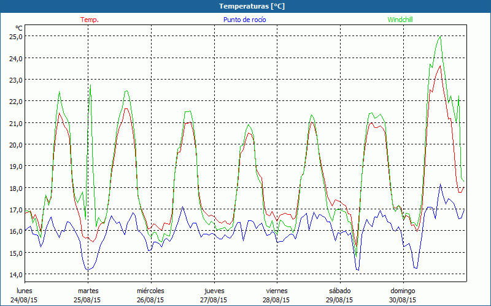Select the lunes day label

click(25, 291)
